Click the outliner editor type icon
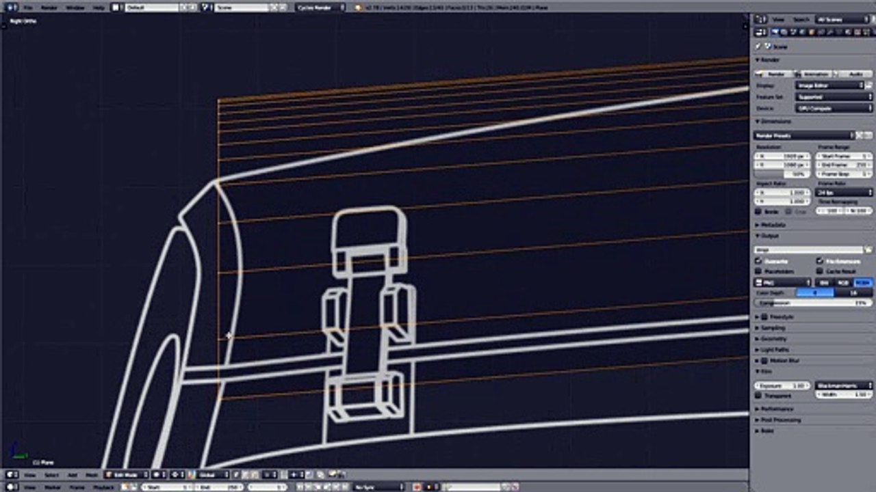This screenshot has width=876, height=492. pyautogui.click(x=760, y=19)
